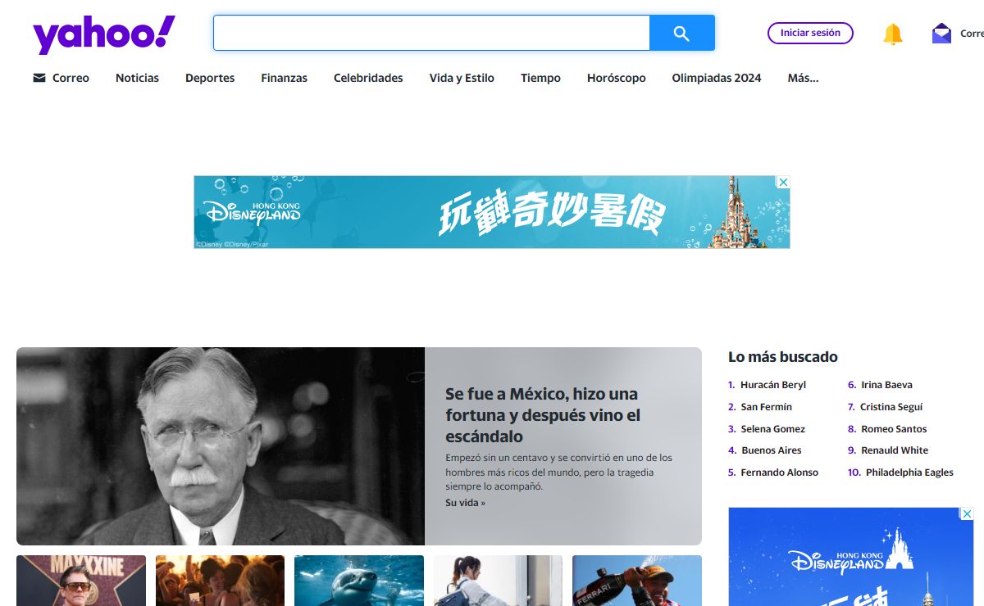Screen dimensions: 984x606
Task: Close the Disneyland sidebar ad
Action: coord(967,513)
